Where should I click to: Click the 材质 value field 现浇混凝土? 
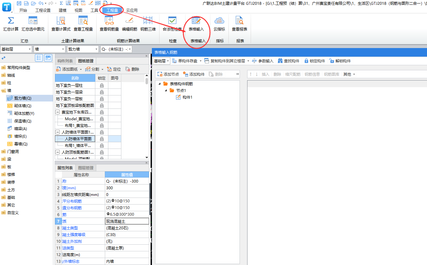(x=127, y=221)
